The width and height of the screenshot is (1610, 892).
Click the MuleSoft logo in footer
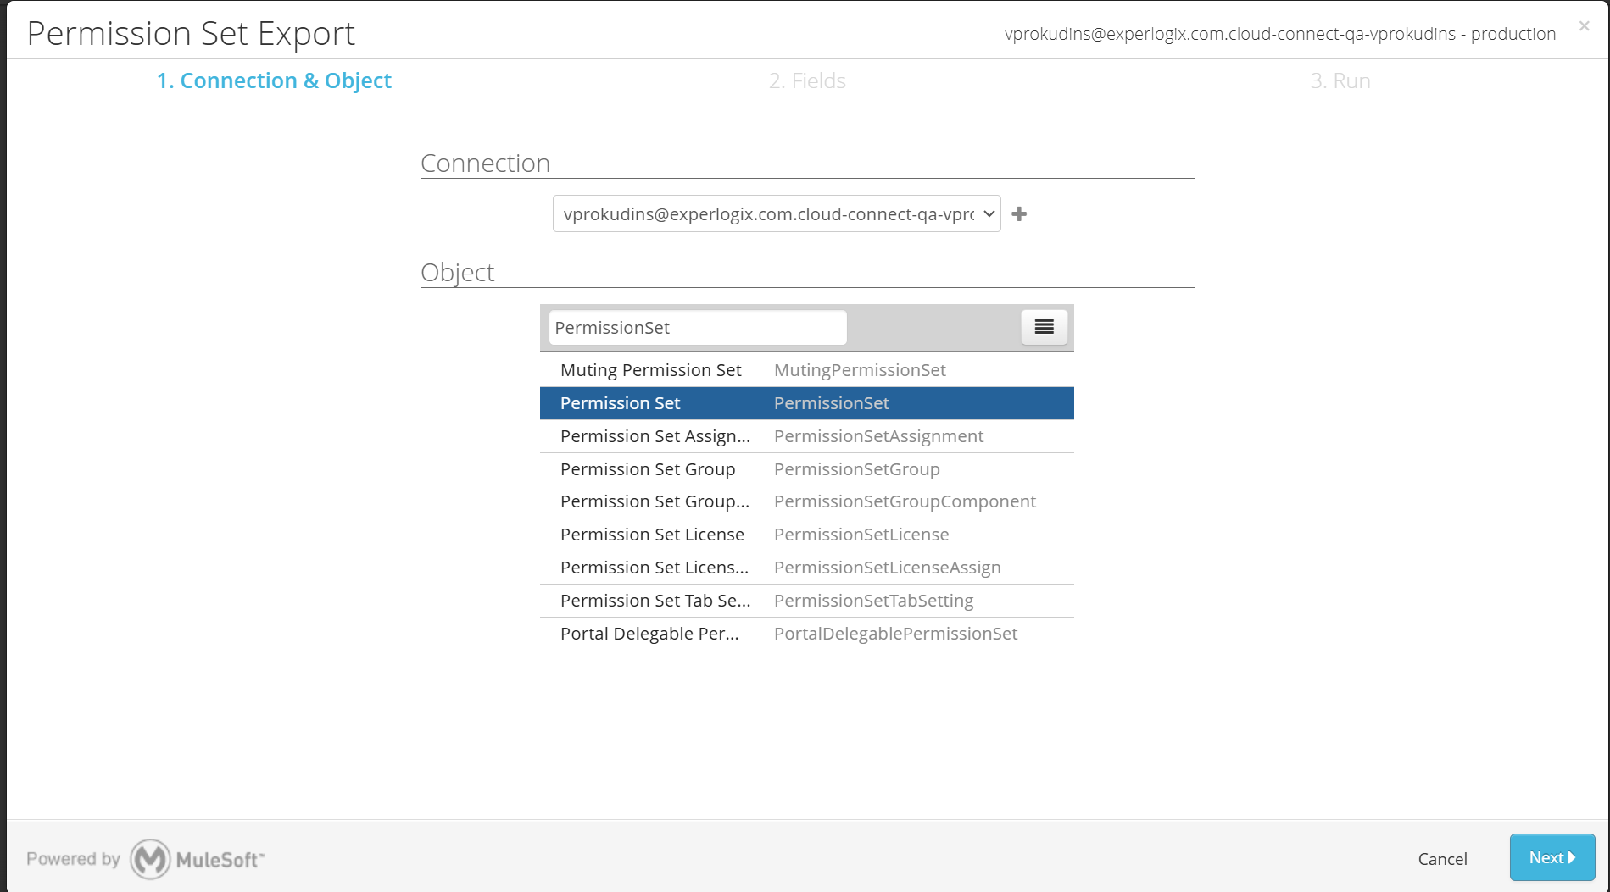coord(197,859)
